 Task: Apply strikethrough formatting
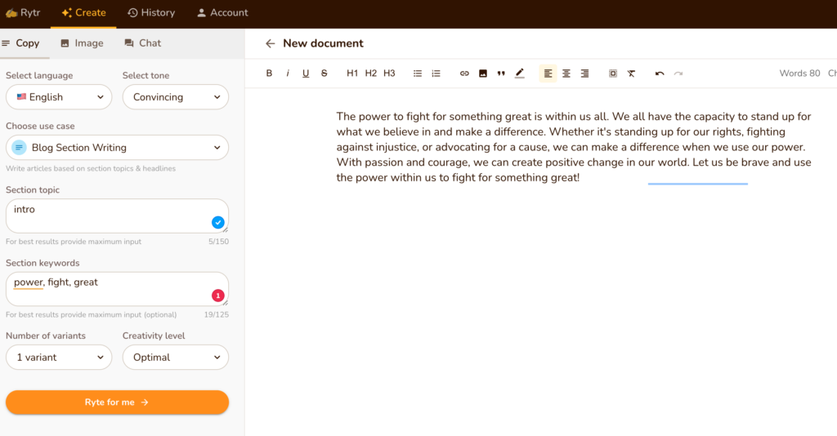324,73
